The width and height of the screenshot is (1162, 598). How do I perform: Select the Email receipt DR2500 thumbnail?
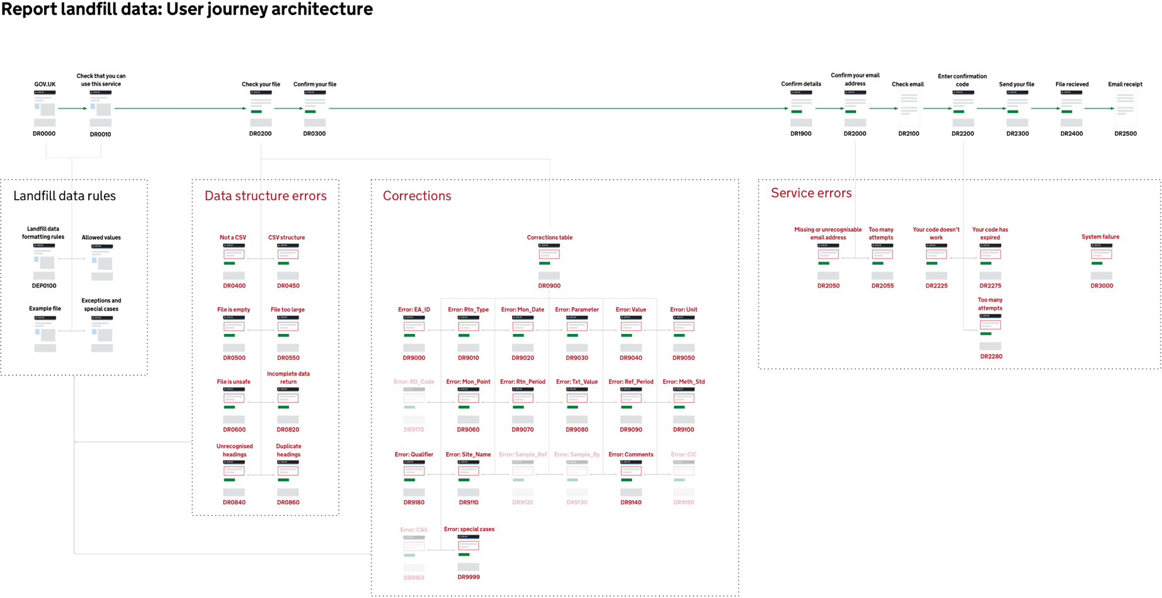(1125, 108)
